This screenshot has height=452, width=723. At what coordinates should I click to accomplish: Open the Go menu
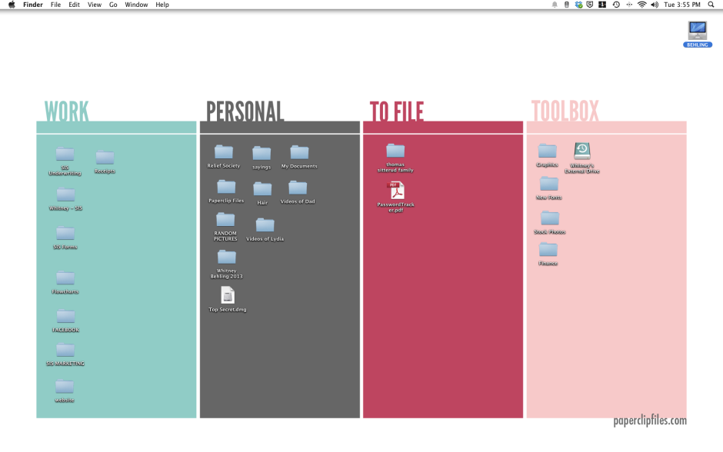(113, 5)
